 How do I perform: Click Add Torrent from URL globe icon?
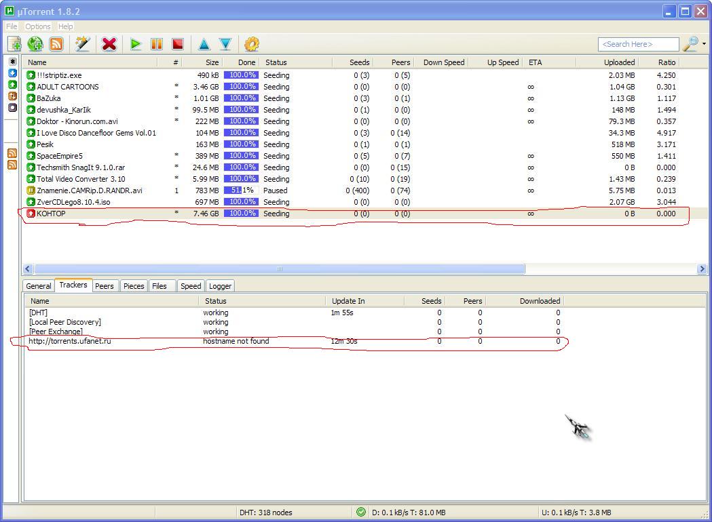pyautogui.click(x=35, y=44)
